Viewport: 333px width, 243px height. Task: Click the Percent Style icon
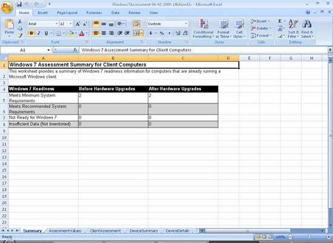tap(162, 33)
